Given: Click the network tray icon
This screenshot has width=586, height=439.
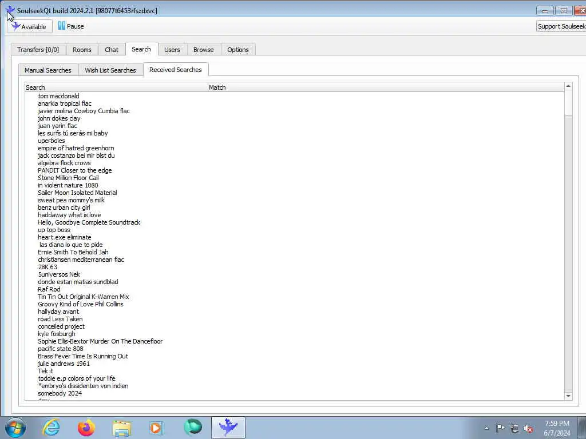Looking at the screenshot, I should click(x=514, y=428).
